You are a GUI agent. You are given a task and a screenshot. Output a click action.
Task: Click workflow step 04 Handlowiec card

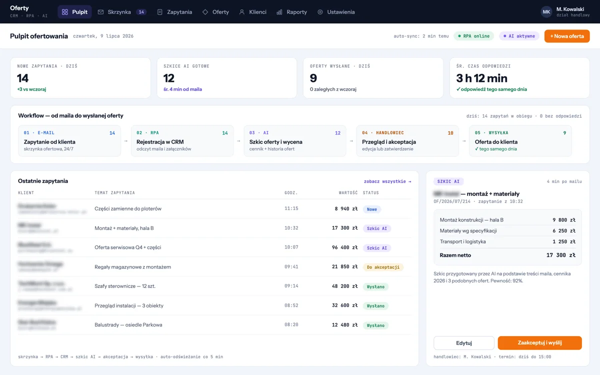point(407,140)
